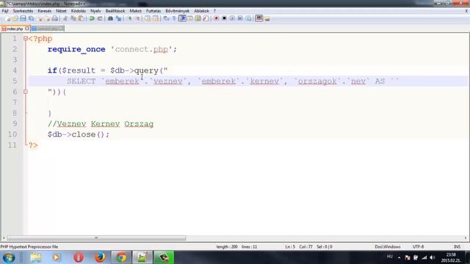Screen dimensions: 470x264
Task: Click the Close document toolbar icon
Action: pyautogui.click(x=40, y=18)
